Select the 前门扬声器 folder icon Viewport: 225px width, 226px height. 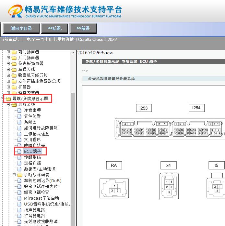[14, 52]
